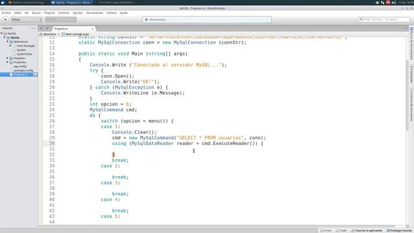
Task: Open Traza de la aplicación panel
Action: pos(367,230)
